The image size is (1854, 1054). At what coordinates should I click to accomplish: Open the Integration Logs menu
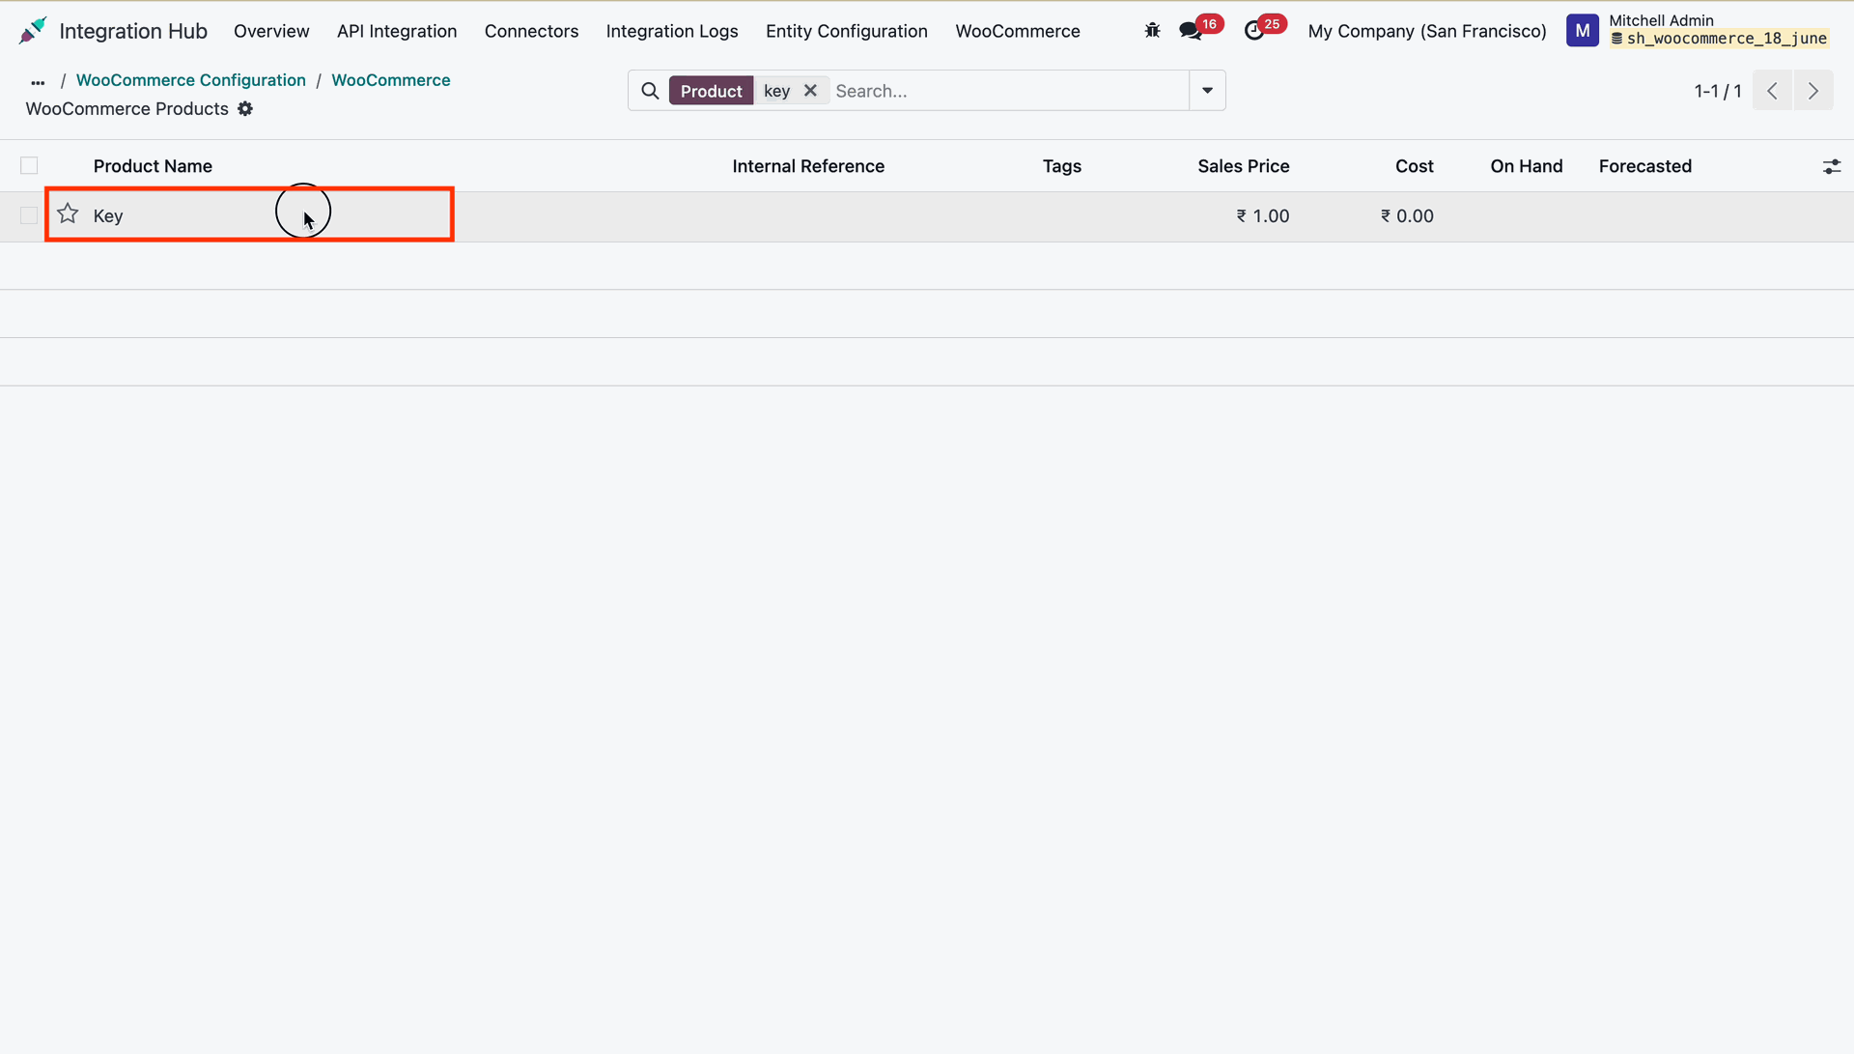click(x=672, y=31)
